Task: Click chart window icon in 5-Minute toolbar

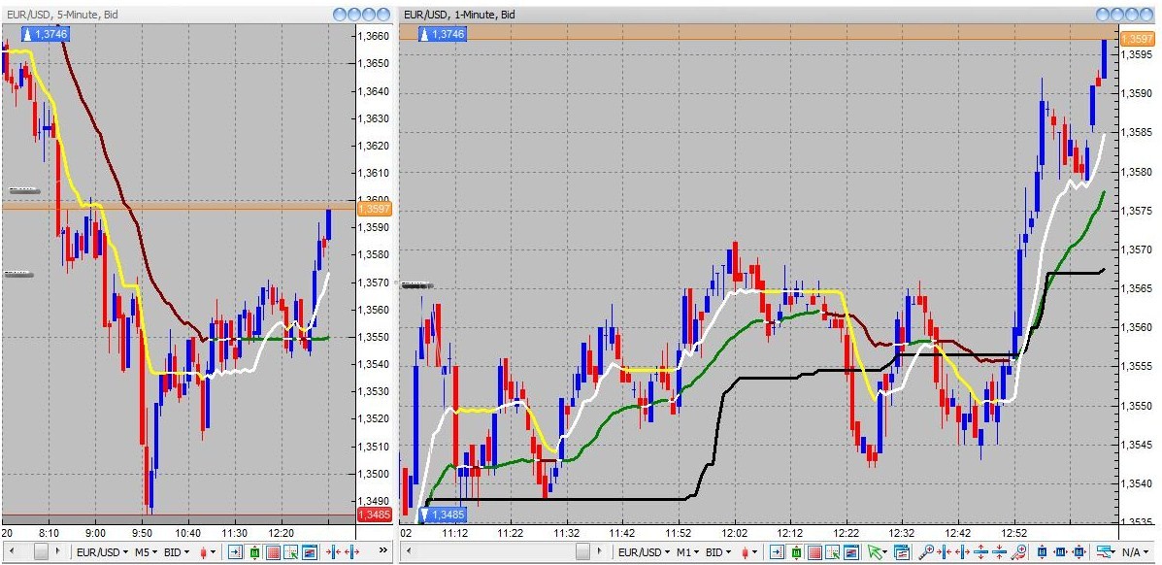Action: pyautogui.click(x=309, y=551)
